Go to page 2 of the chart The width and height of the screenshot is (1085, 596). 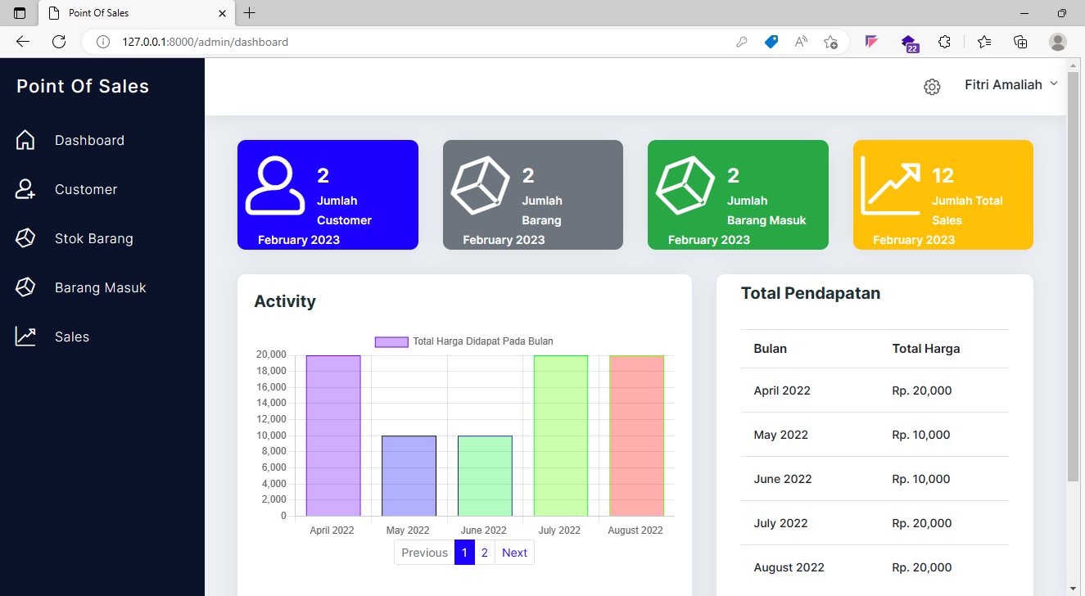click(484, 553)
